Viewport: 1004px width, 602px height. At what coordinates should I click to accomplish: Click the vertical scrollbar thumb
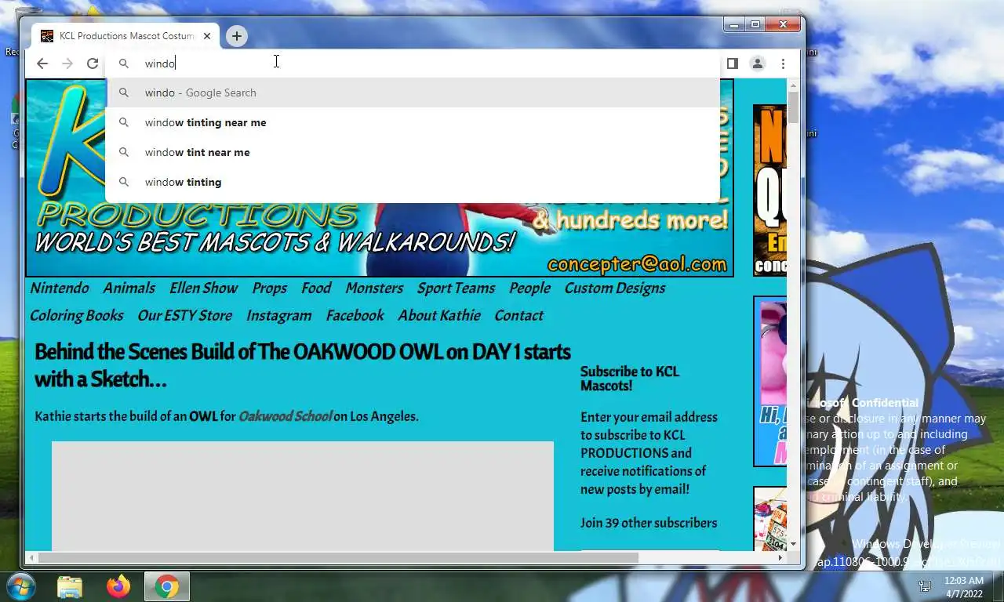[793, 107]
